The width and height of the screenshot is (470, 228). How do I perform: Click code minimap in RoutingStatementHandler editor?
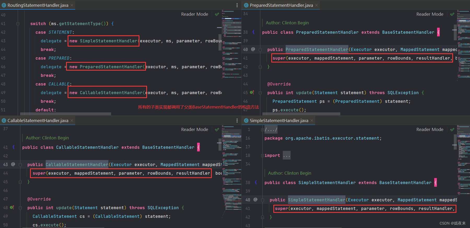pyautogui.click(x=231, y=44)
